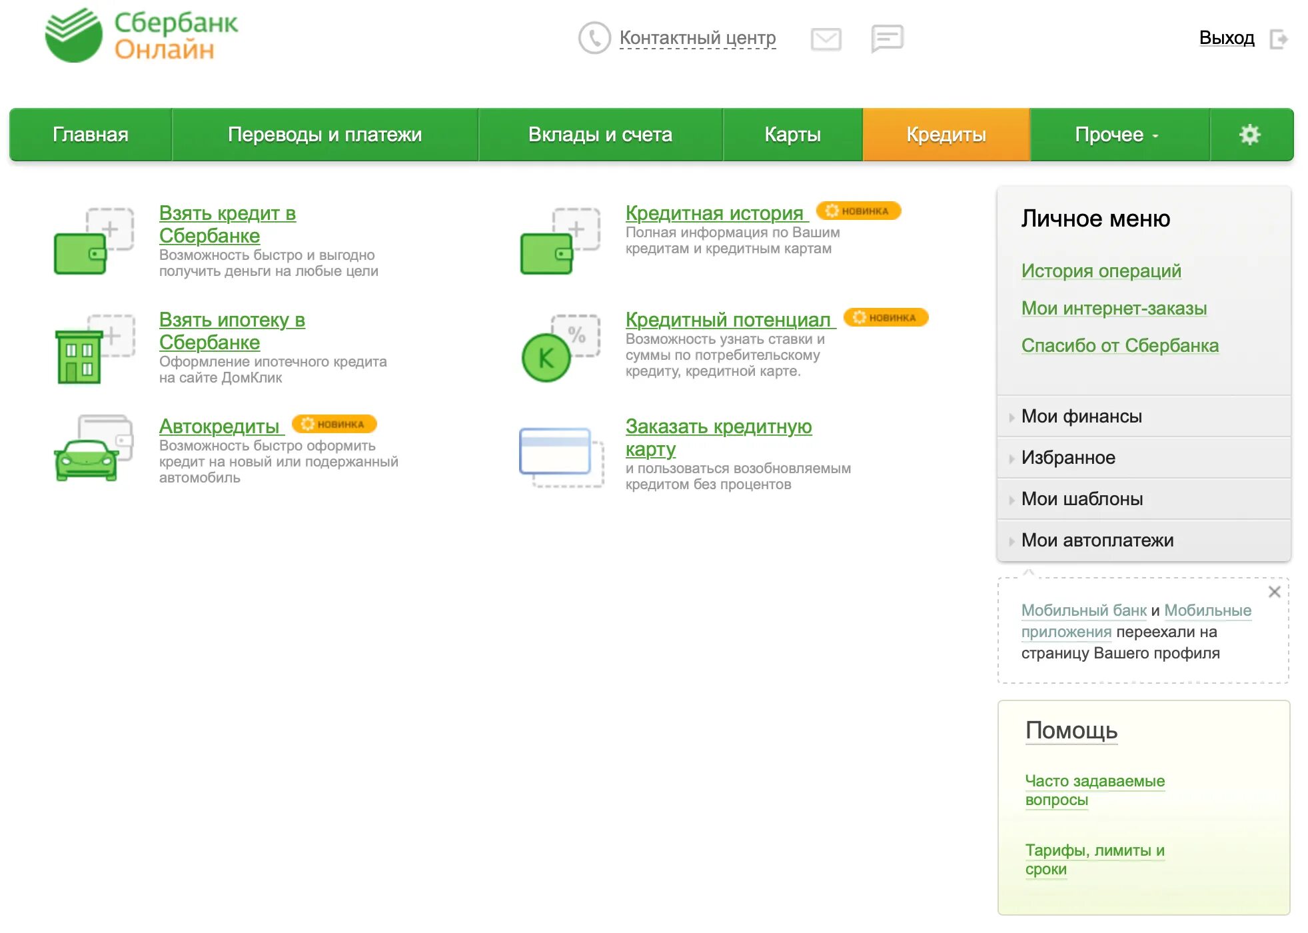Open the chat message bubble icon

(x=887, y=39)
